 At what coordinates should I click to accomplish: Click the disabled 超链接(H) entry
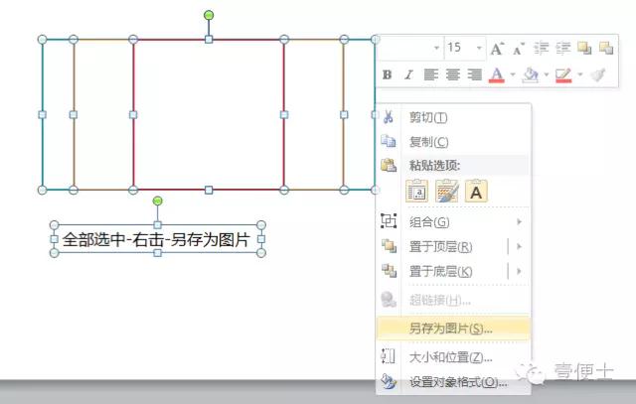coord(453,300)
